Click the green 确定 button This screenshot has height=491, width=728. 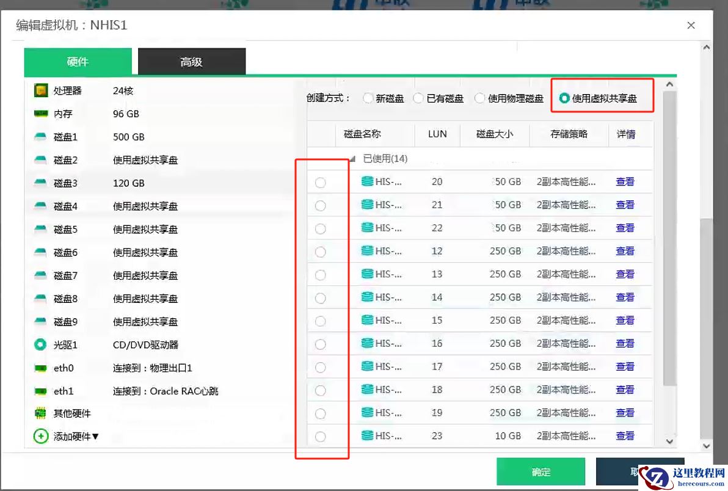541,471
